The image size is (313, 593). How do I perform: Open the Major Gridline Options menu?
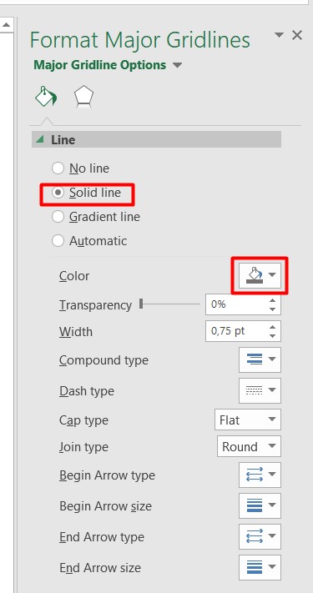(108, 65)
